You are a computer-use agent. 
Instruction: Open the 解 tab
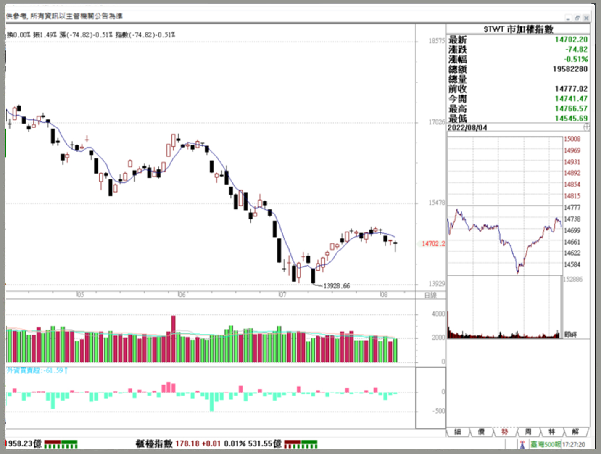(x=575, y=432)
